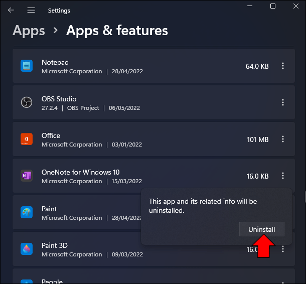The height and width of the screenshot is (284, 306).
Task: Click the OBS Project publisher text
Action: click(83, 108)
